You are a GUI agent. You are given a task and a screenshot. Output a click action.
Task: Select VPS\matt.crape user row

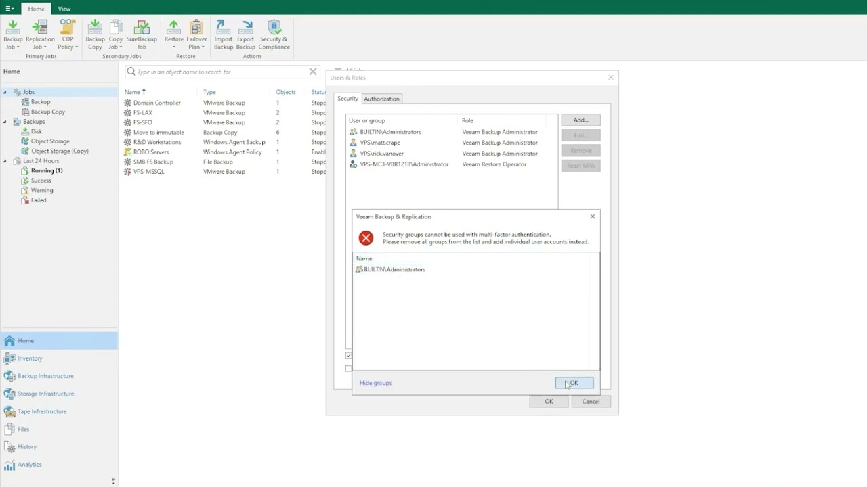click(x=452, y=143)
